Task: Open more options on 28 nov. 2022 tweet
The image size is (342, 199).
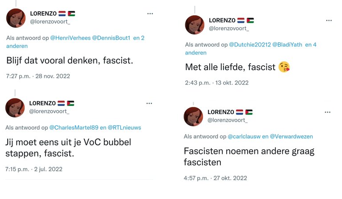Action: [x=150, y=14]
